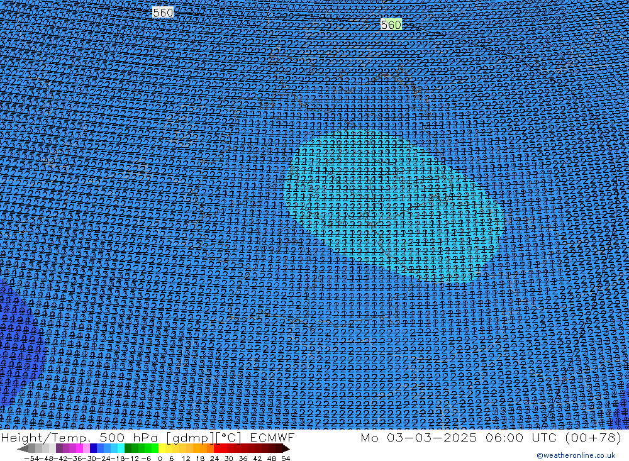Click the legend value label 12

click(x=186, y=458)
